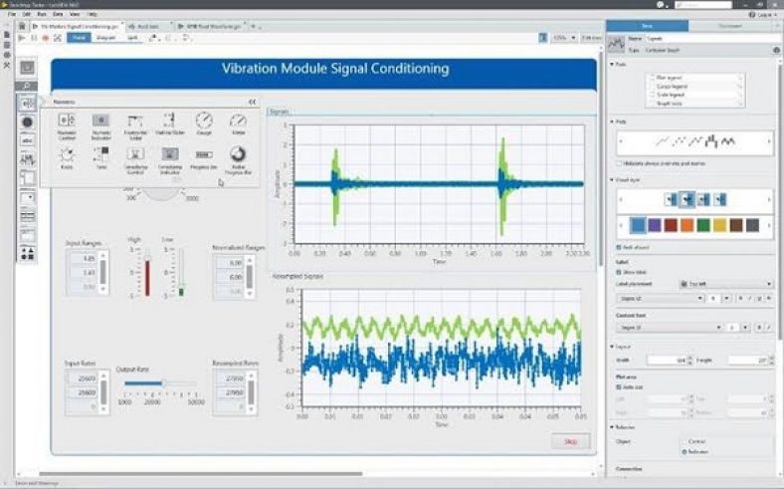This screenshot has height=489, width=784.
Task: Select the Radial Progress Bar icon
Action: [x=238, y=155]
